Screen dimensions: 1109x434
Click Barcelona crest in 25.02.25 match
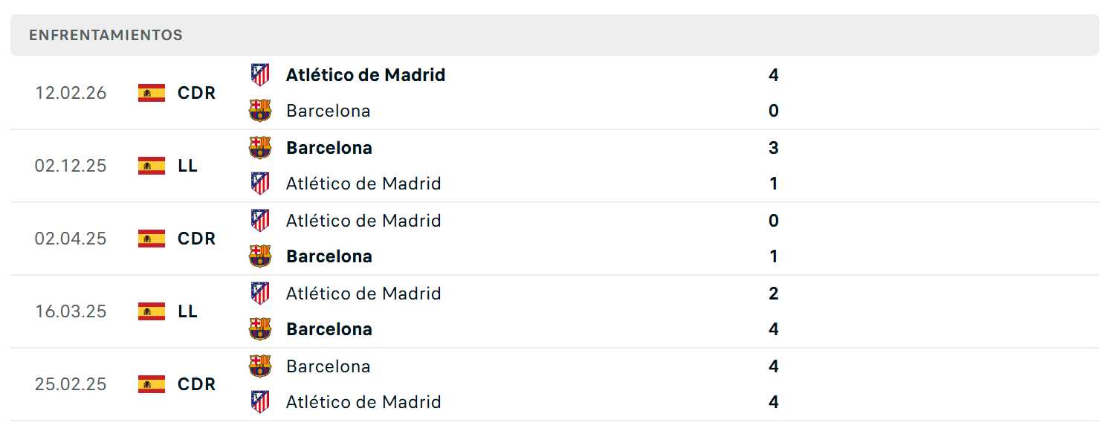click(259, 366)
